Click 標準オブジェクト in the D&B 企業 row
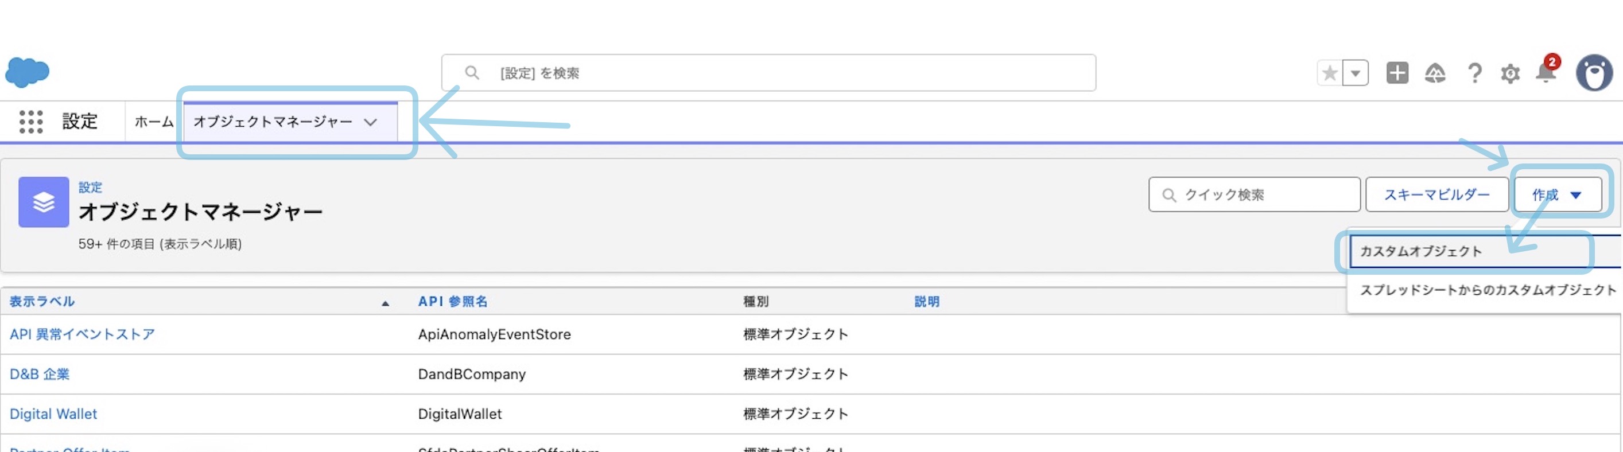 [795, 374]
